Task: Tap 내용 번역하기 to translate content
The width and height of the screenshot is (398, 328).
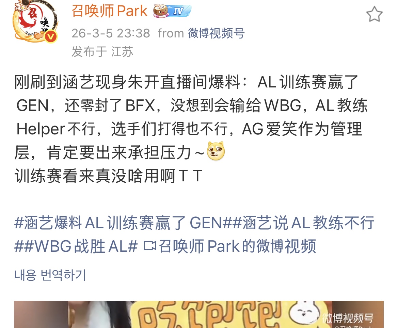Action: tap(50, 275)
